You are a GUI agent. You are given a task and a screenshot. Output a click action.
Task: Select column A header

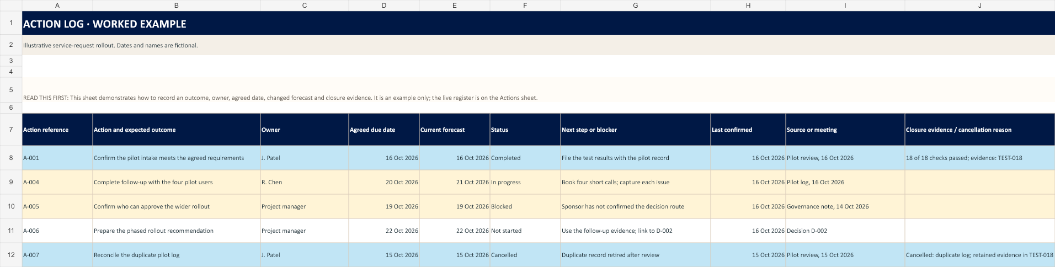pyautogui.click(x=57, y=5)
